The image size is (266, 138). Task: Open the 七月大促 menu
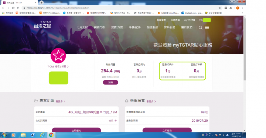point(82,27)
